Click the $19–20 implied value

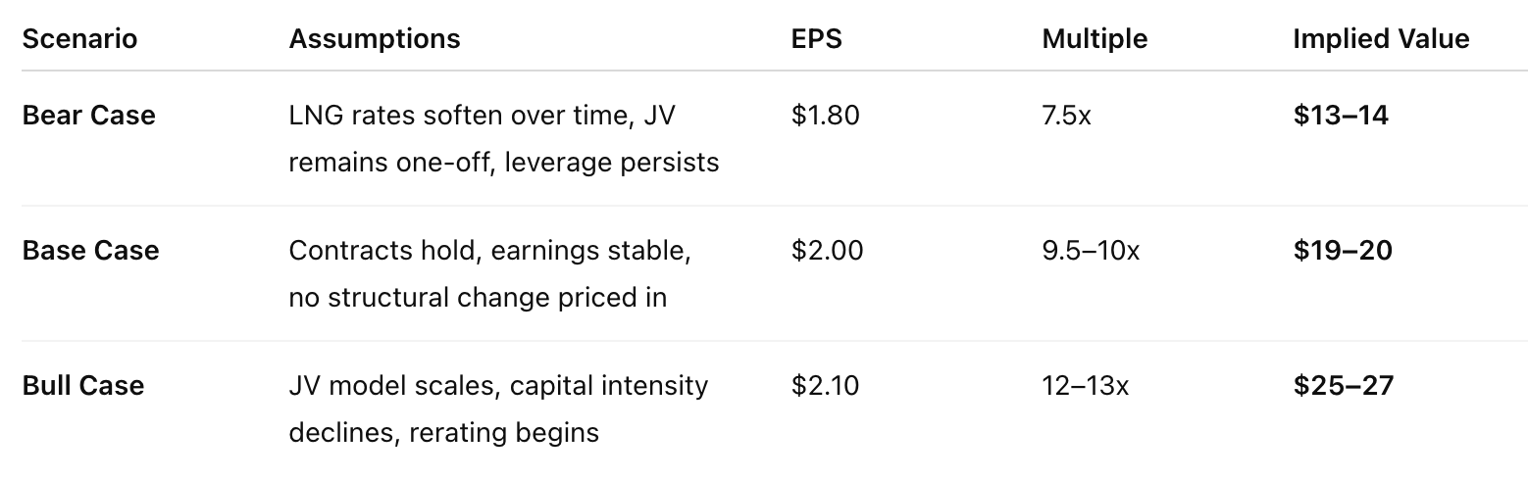click(1343, 251)
